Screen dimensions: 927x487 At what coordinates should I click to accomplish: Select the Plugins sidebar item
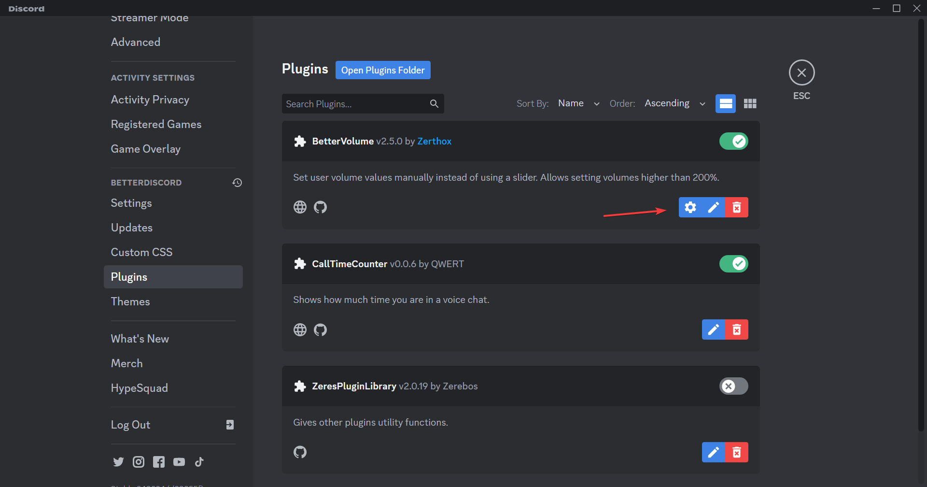tap(173, 277)
